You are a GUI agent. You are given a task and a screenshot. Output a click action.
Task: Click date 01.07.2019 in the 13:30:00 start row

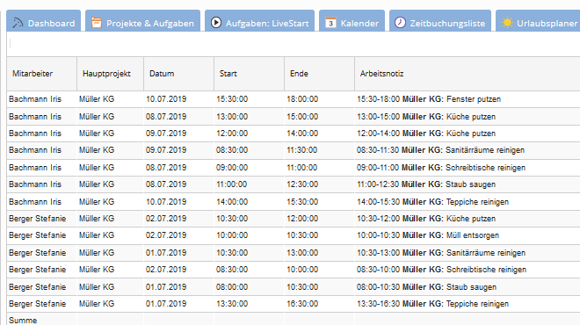point(166,304)
